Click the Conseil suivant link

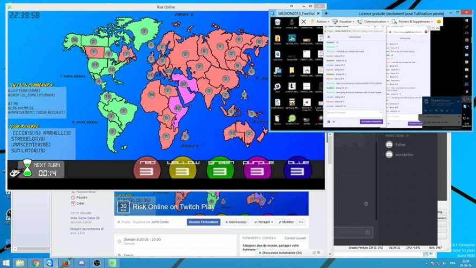point(295,239)
